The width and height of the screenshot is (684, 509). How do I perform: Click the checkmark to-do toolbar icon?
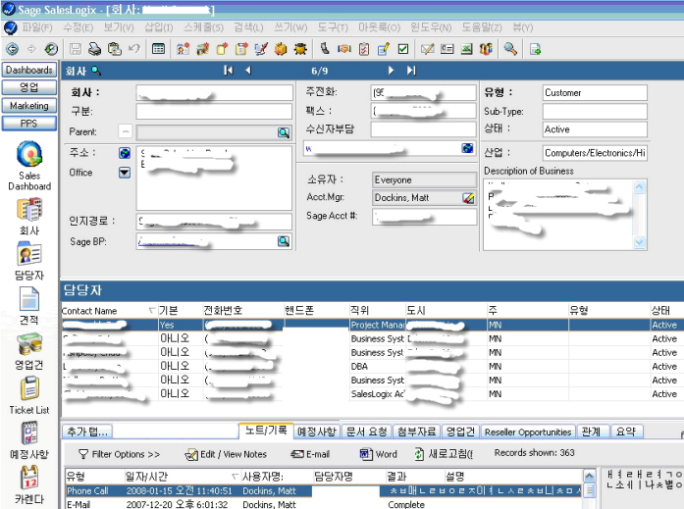(x=403, y=49)
